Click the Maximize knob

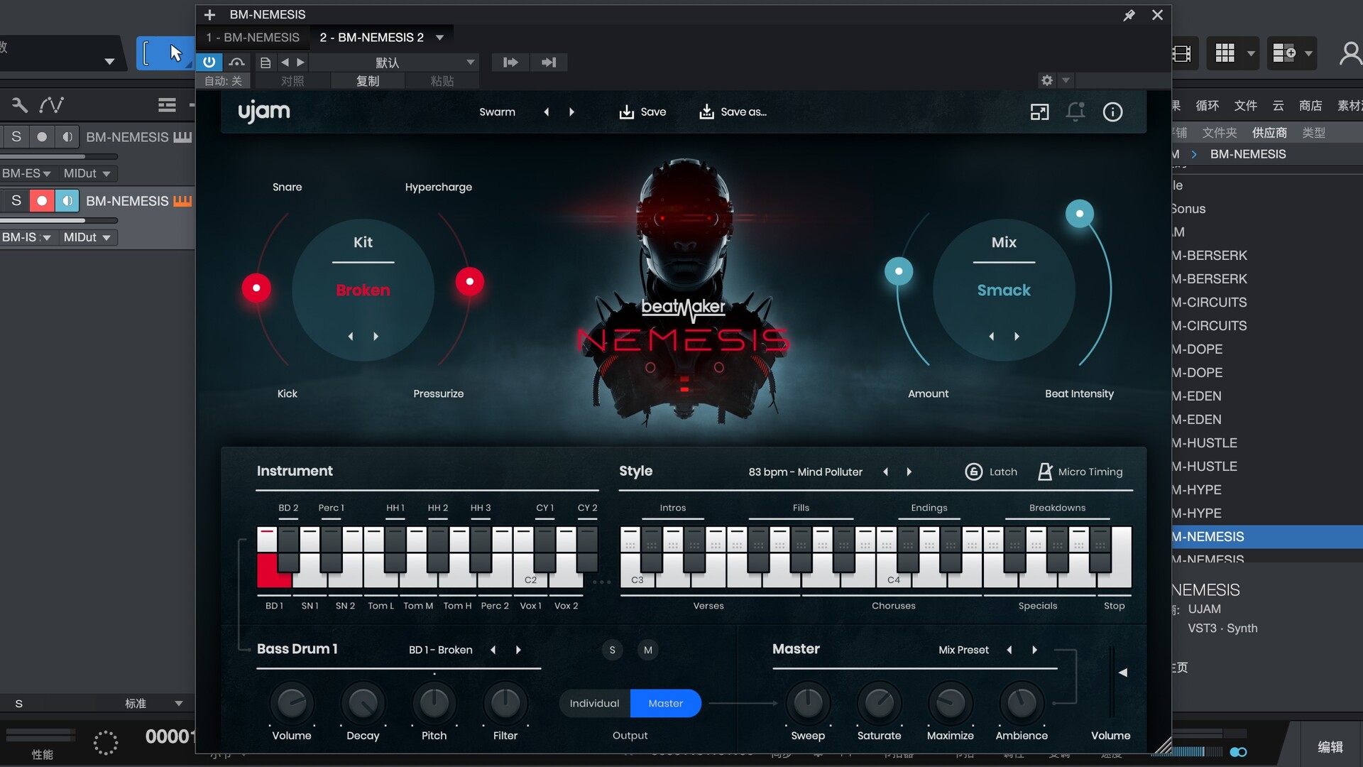pyautogui.click(x=951, y=703)
